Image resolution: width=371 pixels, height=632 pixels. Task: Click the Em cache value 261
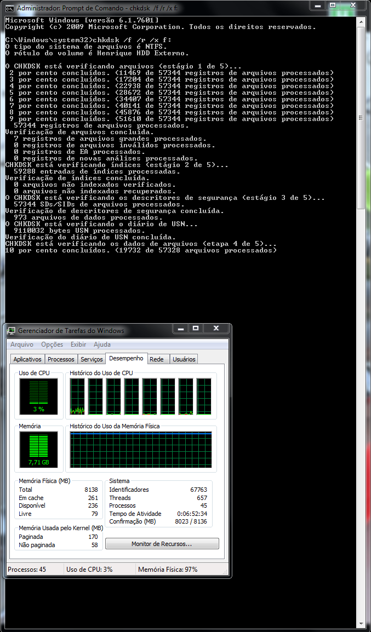(93, 498)
